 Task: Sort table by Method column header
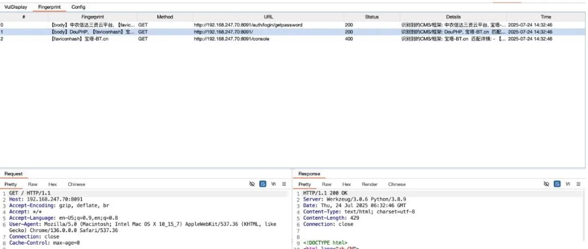tap(165, 17)
